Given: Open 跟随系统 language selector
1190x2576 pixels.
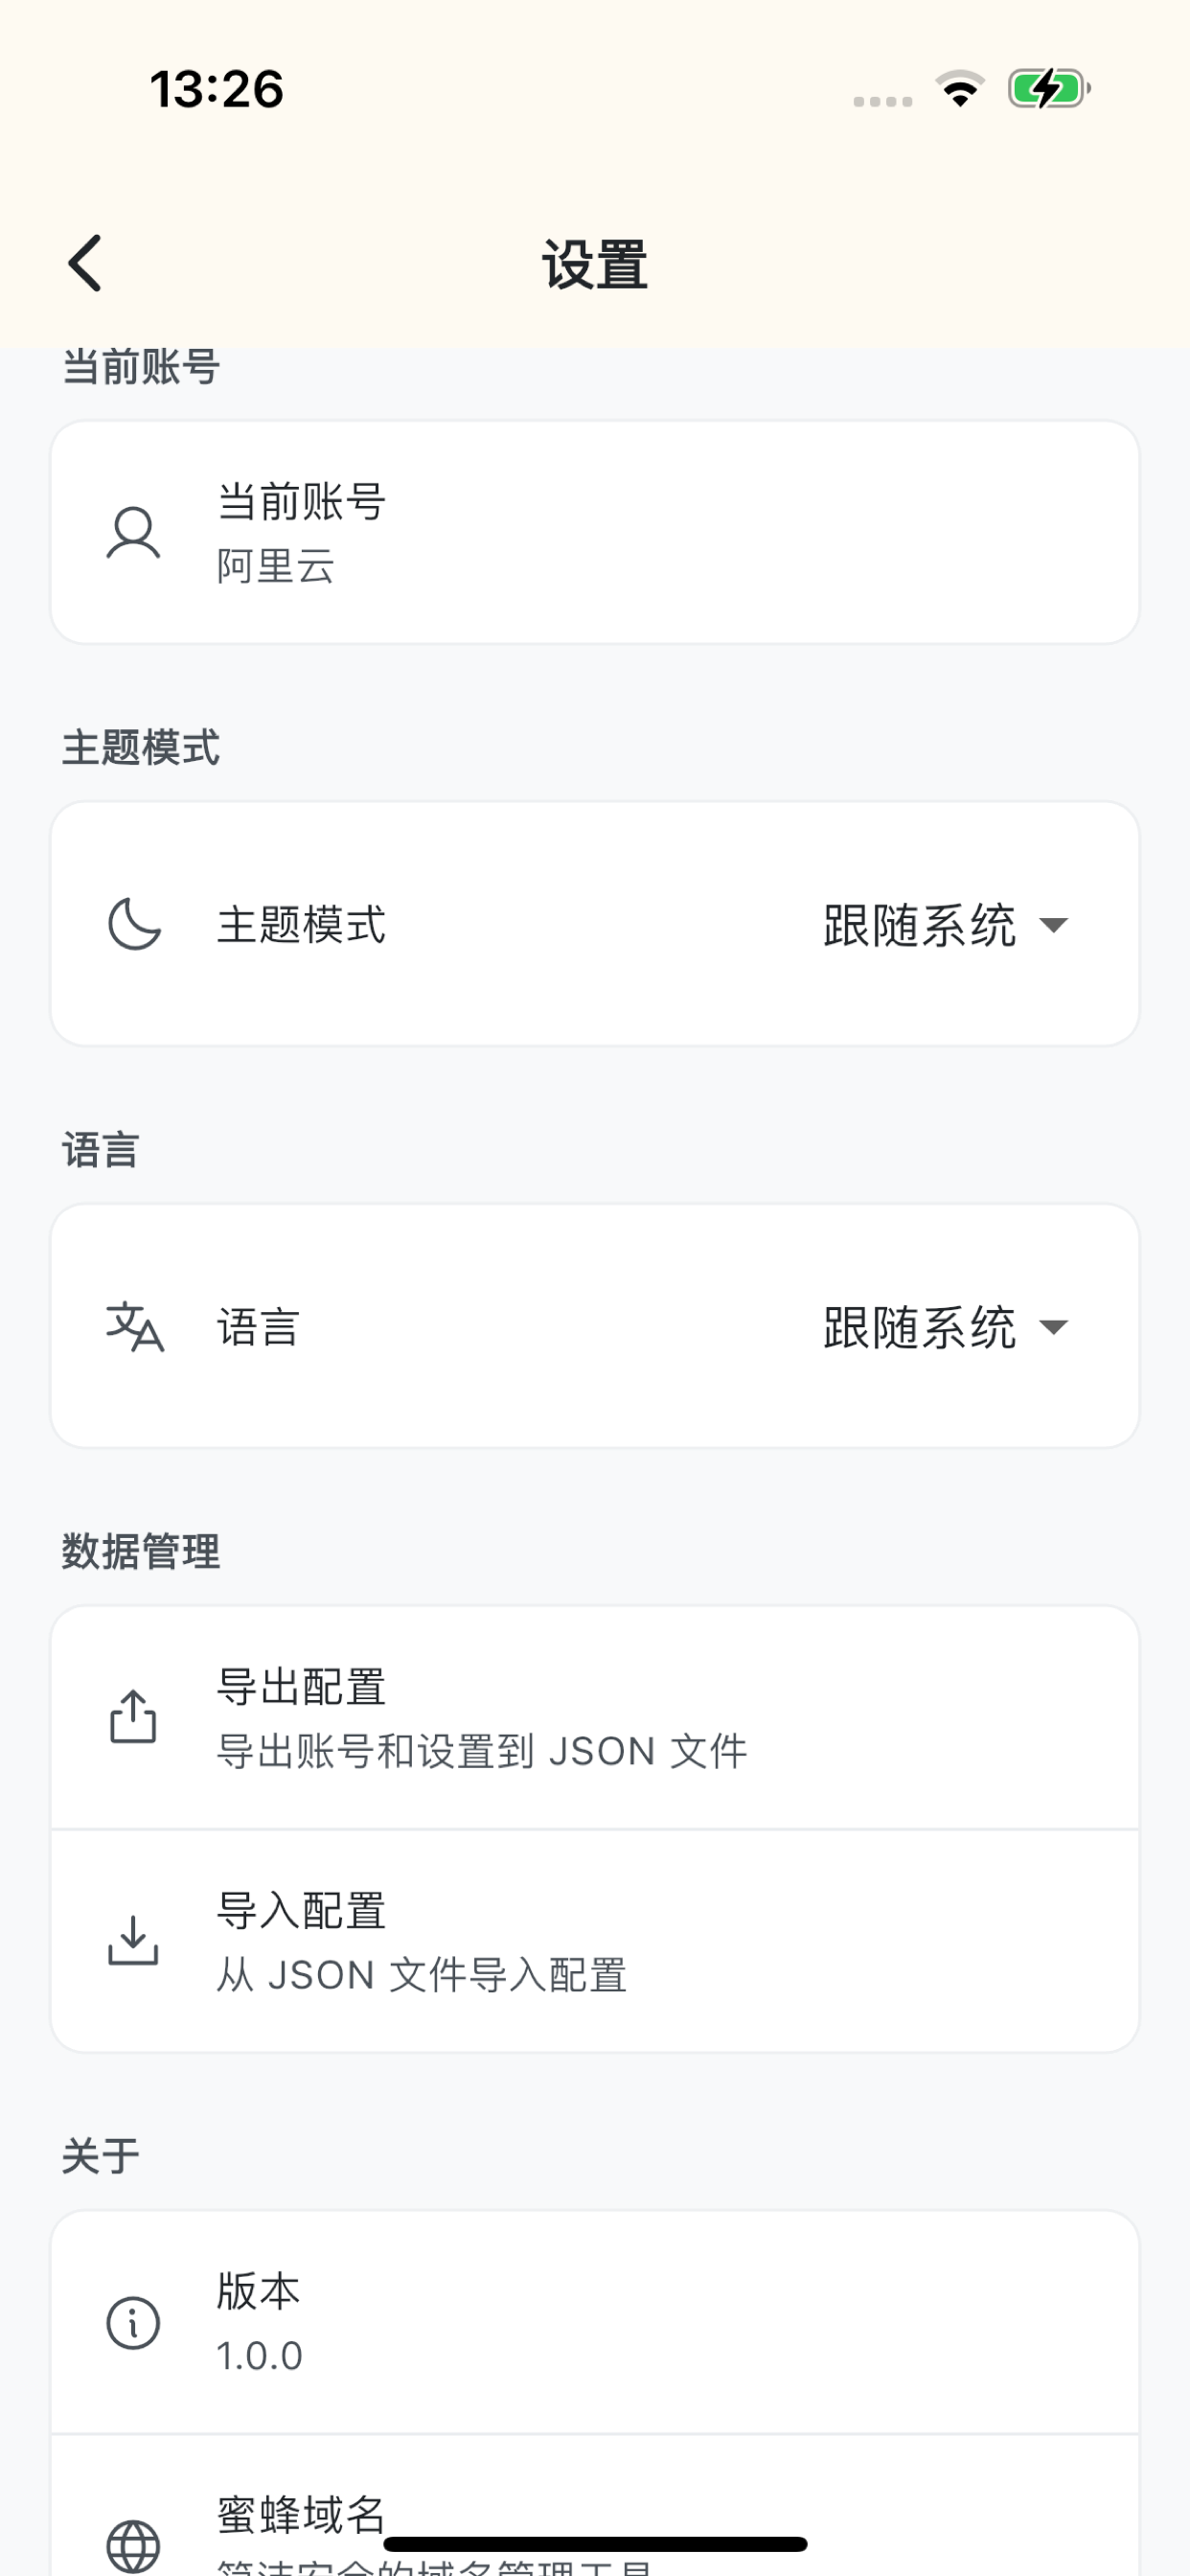Looking at the screenshot, I should pos(920,1328).
